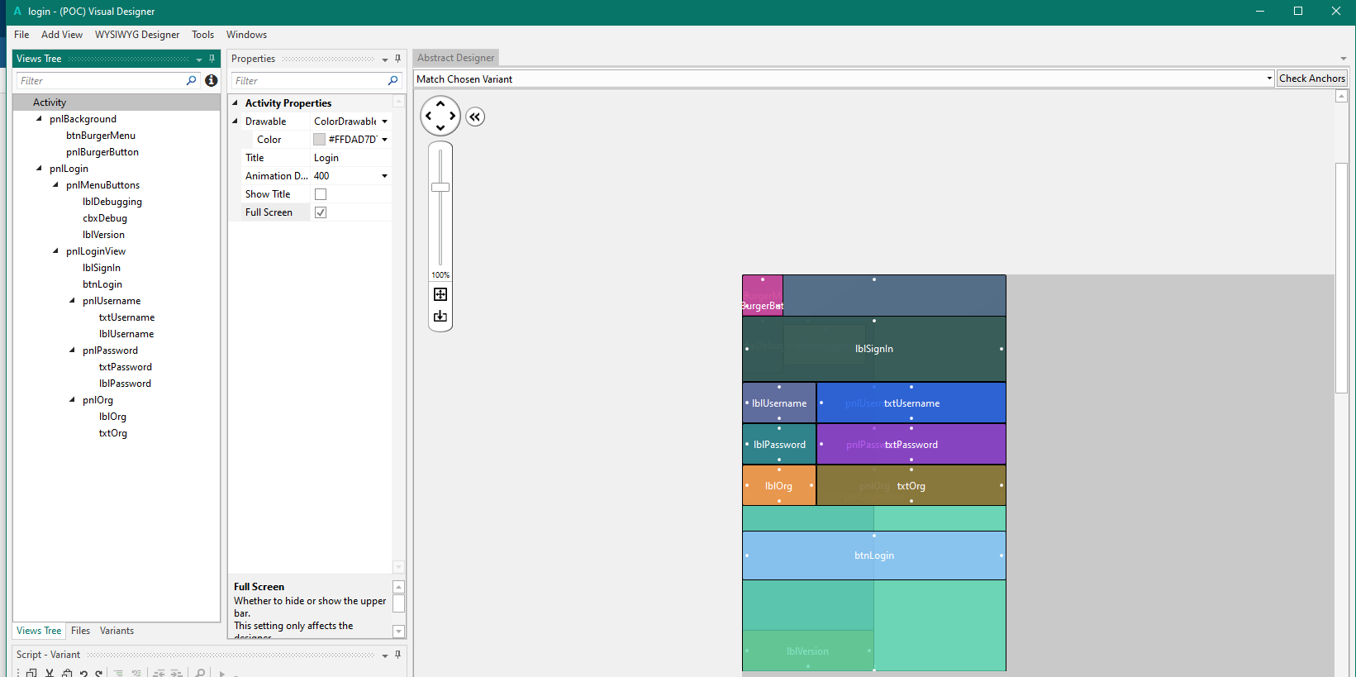Collapse the pnlPassword tree node
1356x677 pixels.
pos(72,350)
